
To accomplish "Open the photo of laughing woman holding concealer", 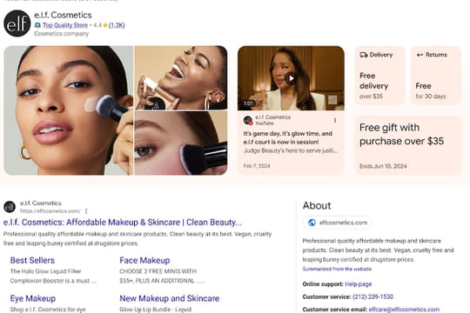I will pos(181,77).
